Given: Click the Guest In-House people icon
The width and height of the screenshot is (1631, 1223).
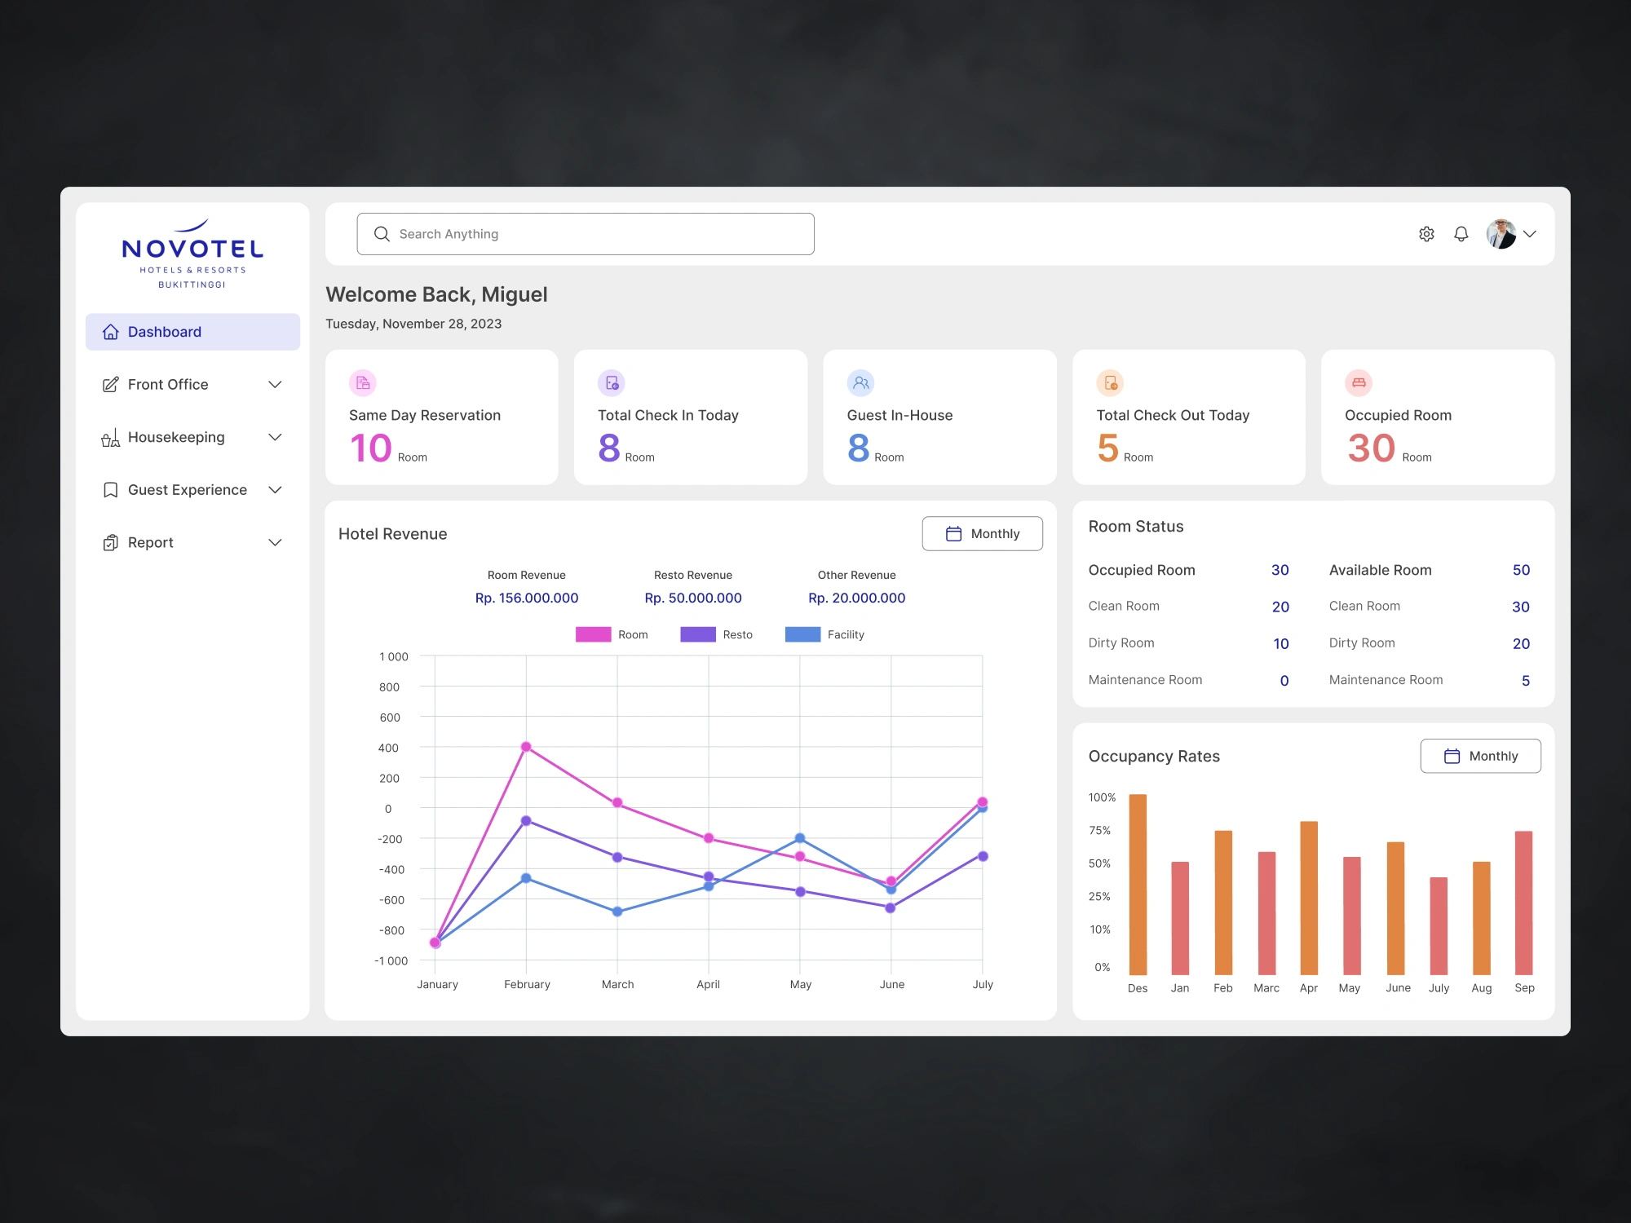Looking at the screenshot, I should [x=860, y=382].
